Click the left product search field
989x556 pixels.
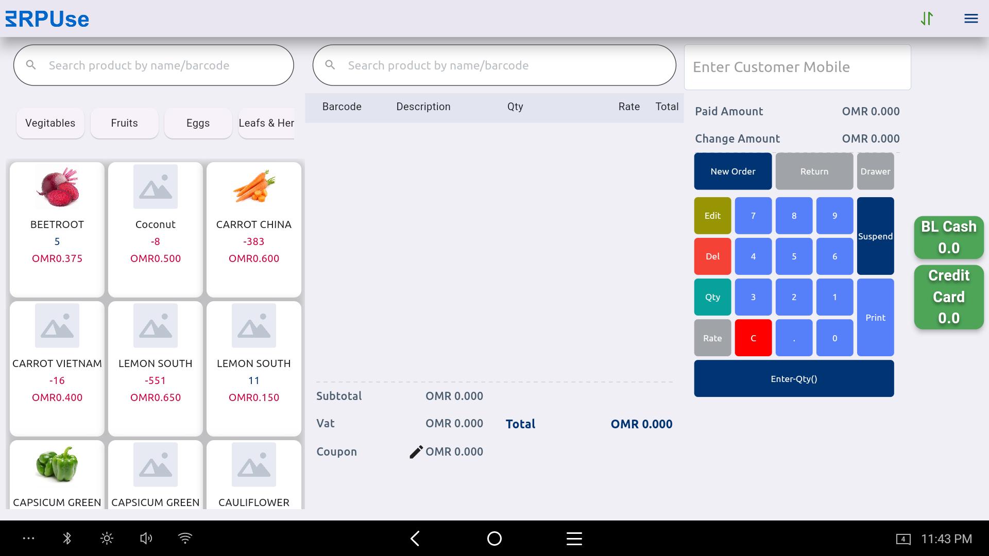154,65
